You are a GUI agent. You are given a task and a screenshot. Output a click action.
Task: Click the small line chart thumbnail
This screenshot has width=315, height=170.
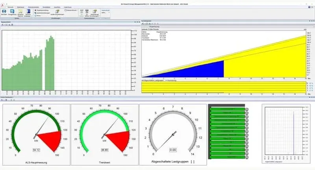click(x=286, y=133)
